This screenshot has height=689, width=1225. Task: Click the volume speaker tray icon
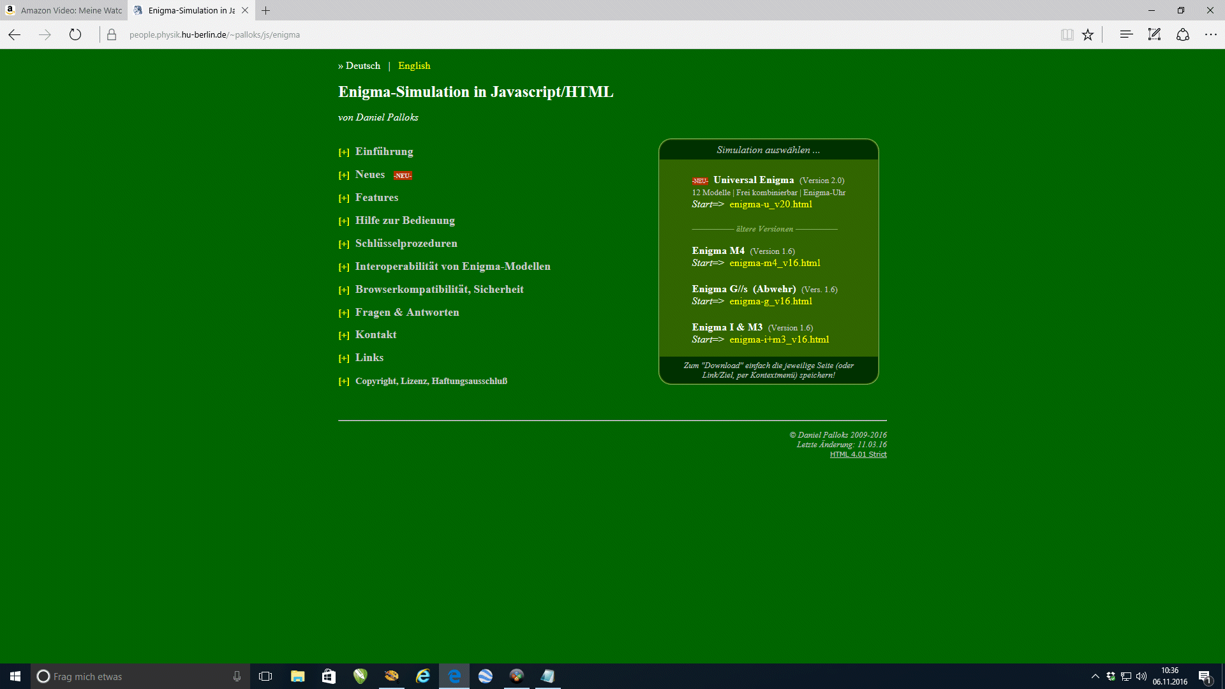(x=1141, y=676)
